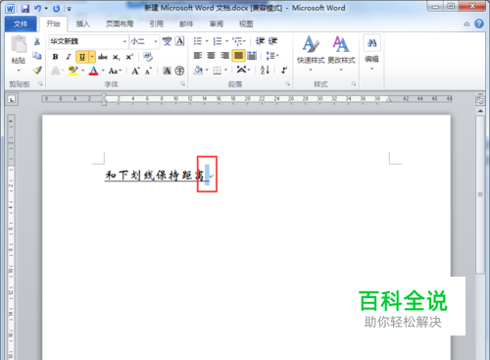The height and width of the screenshot is (360, 490).
Task: Open 更改样式 menu
Action: 341,52
